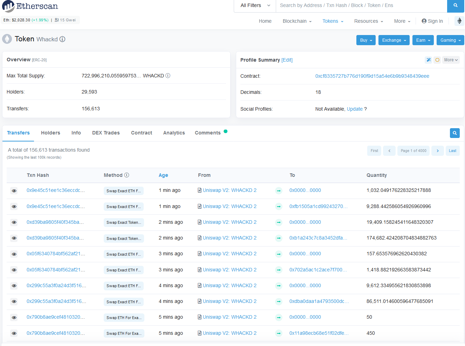Click green arrow in the quantity 50 row

click(279, 317)
